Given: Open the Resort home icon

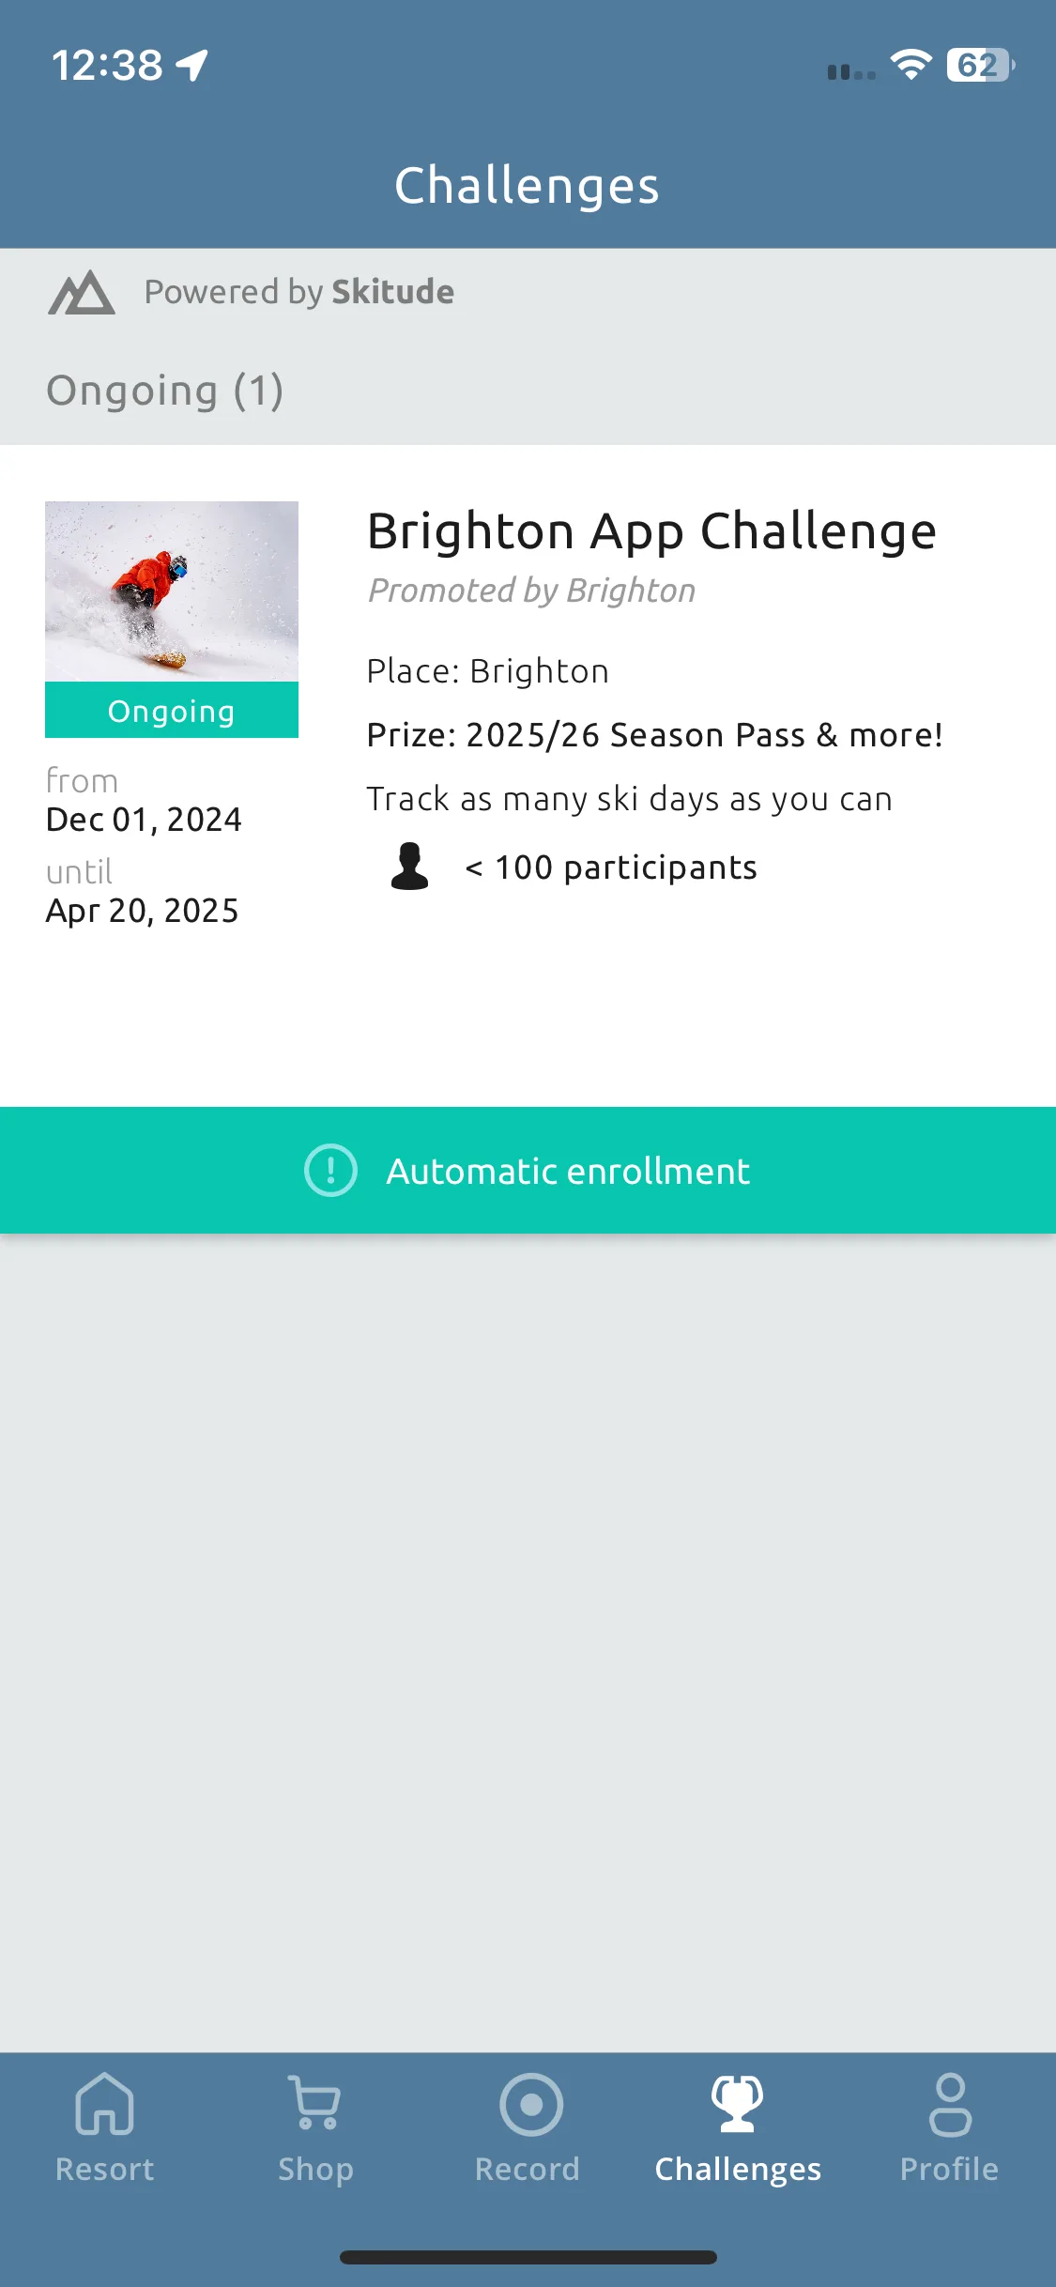Looking at the screenshot, I should (104, 2104).
